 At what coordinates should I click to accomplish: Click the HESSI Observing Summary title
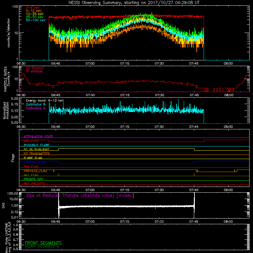point(134,3)
